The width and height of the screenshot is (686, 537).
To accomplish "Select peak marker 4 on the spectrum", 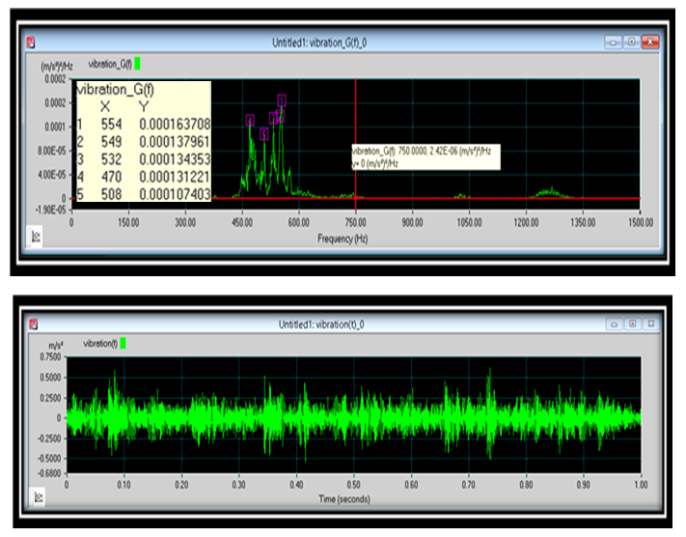I will pyautogui.click(x=250, y=120).
